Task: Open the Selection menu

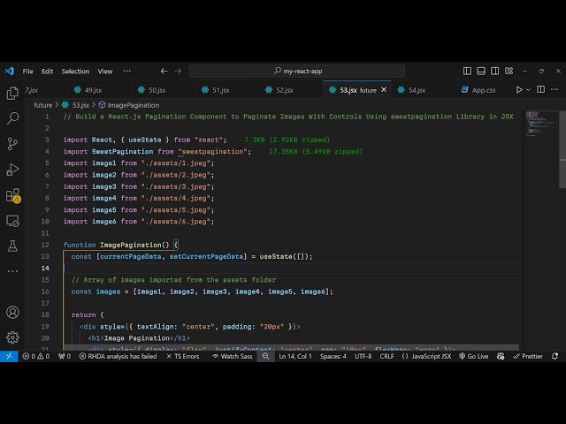Action: point(75,72)
